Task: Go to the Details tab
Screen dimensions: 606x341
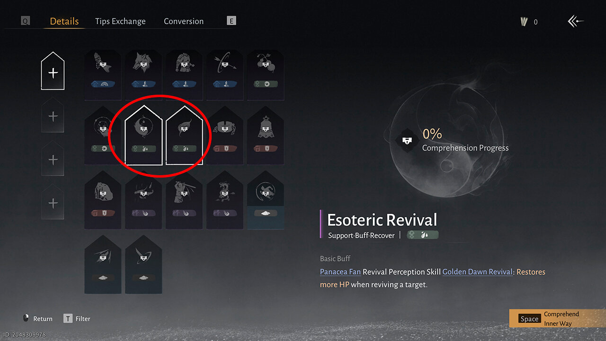Action: coord(64,21)
